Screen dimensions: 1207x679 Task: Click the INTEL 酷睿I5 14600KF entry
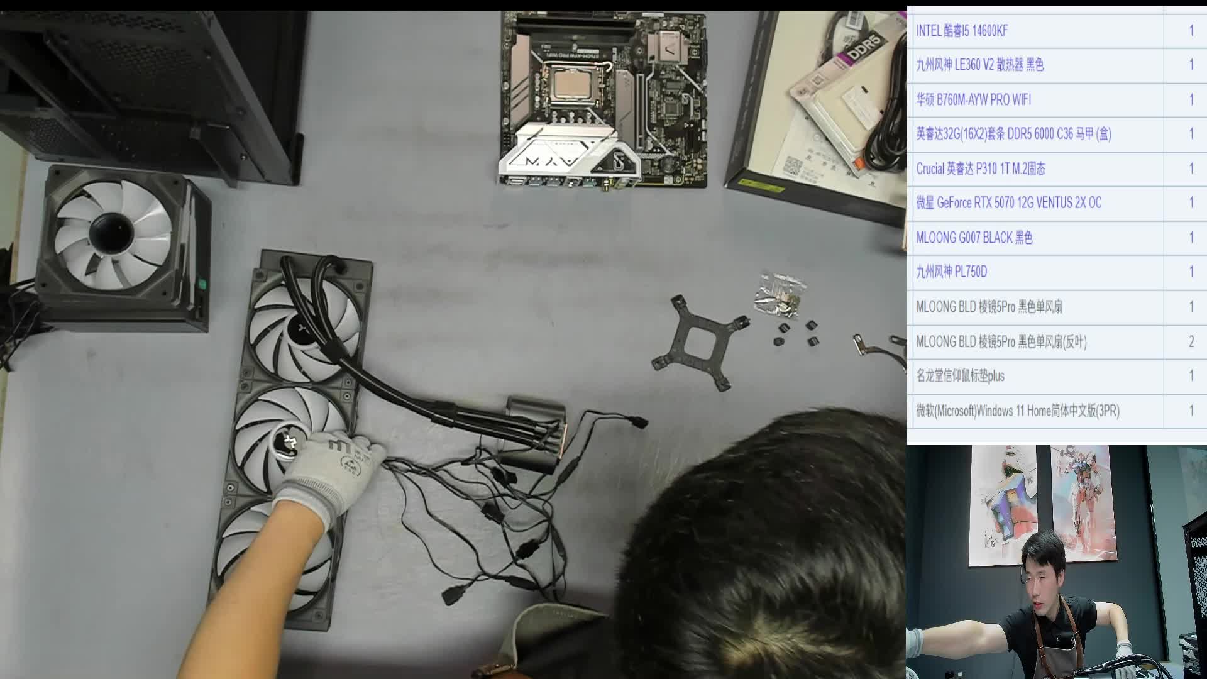coord(962,31)
